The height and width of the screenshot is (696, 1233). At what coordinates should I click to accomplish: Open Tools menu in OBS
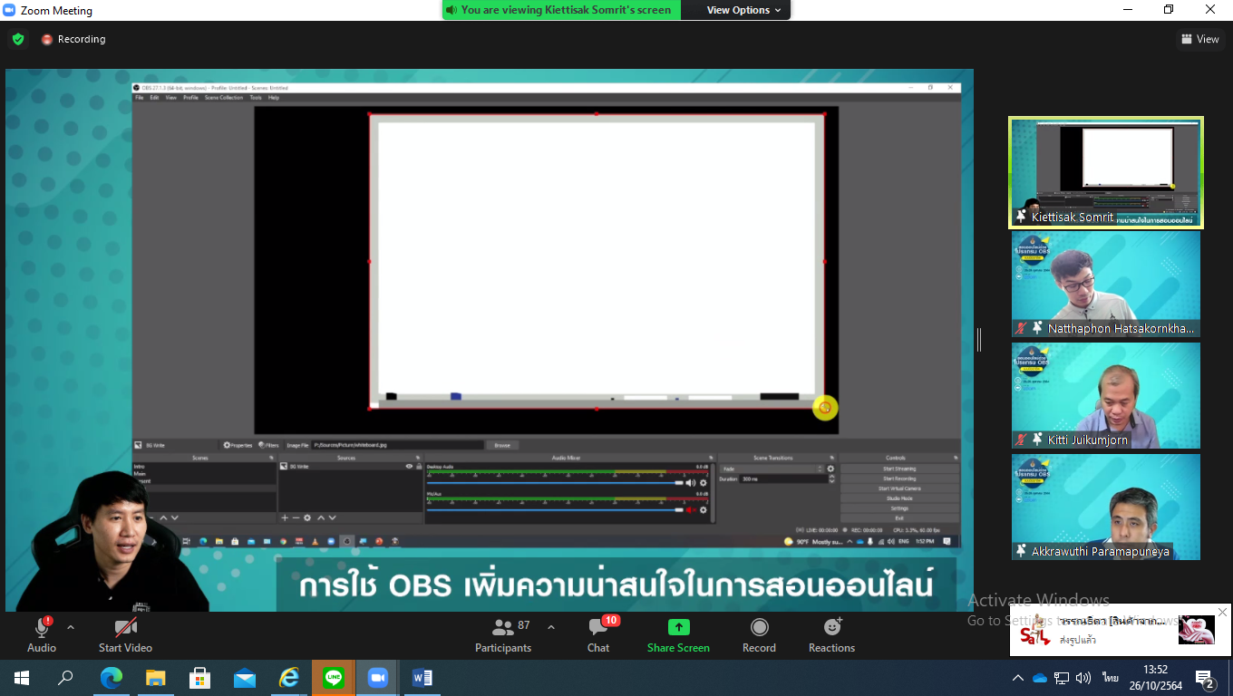(x=256, y=97)
